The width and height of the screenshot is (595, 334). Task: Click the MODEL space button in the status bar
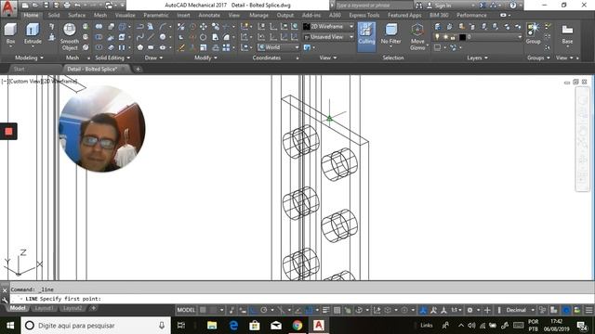pyautogui.click(x=186, y=310)
